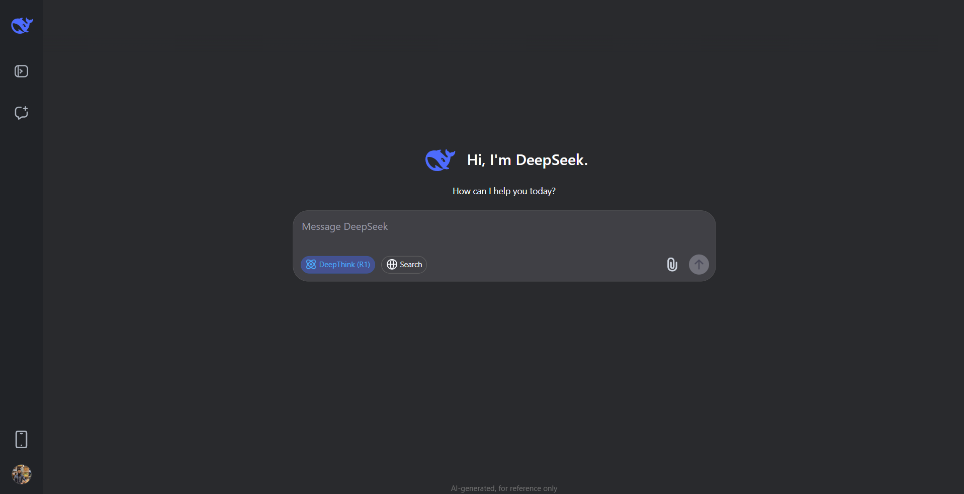Click the large whale logo beside greeting

point(440,160)
